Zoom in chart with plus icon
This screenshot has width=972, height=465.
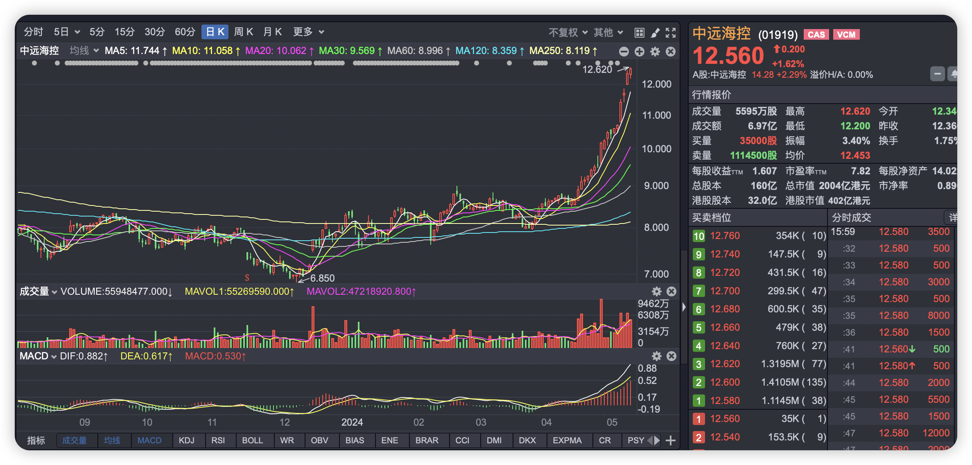tap(639, 52)
